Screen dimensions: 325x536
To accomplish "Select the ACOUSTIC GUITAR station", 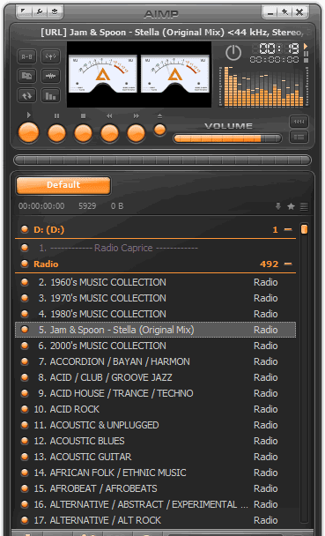I will pyautogui.click(x=155, y=457).
